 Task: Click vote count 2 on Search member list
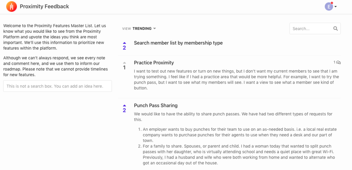(x=124, y=48)
